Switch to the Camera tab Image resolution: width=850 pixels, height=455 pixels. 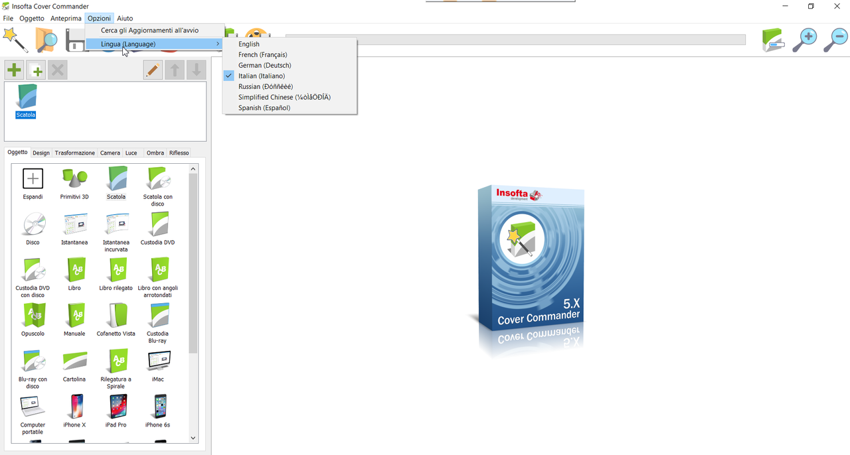(110, 153)
